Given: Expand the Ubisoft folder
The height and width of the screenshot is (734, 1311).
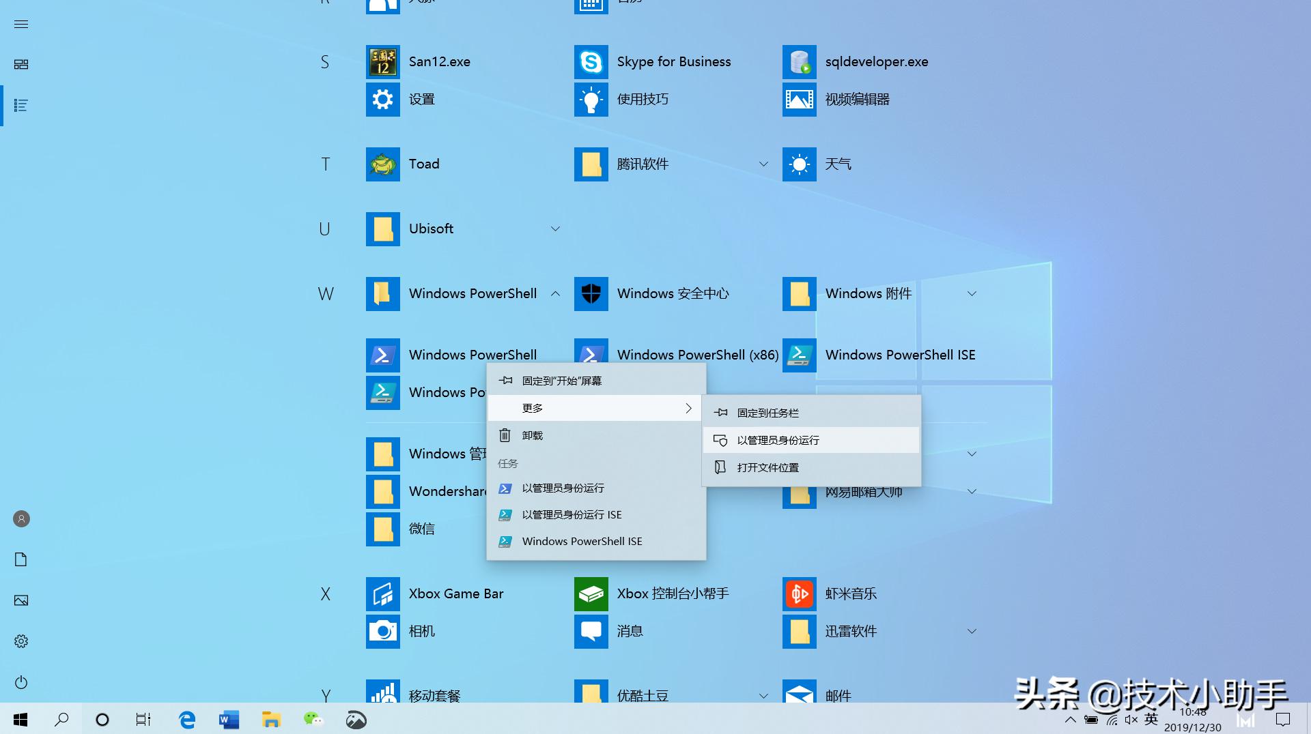Looking at the screenshot, I should pyautogui.click(x=555, y=229).
